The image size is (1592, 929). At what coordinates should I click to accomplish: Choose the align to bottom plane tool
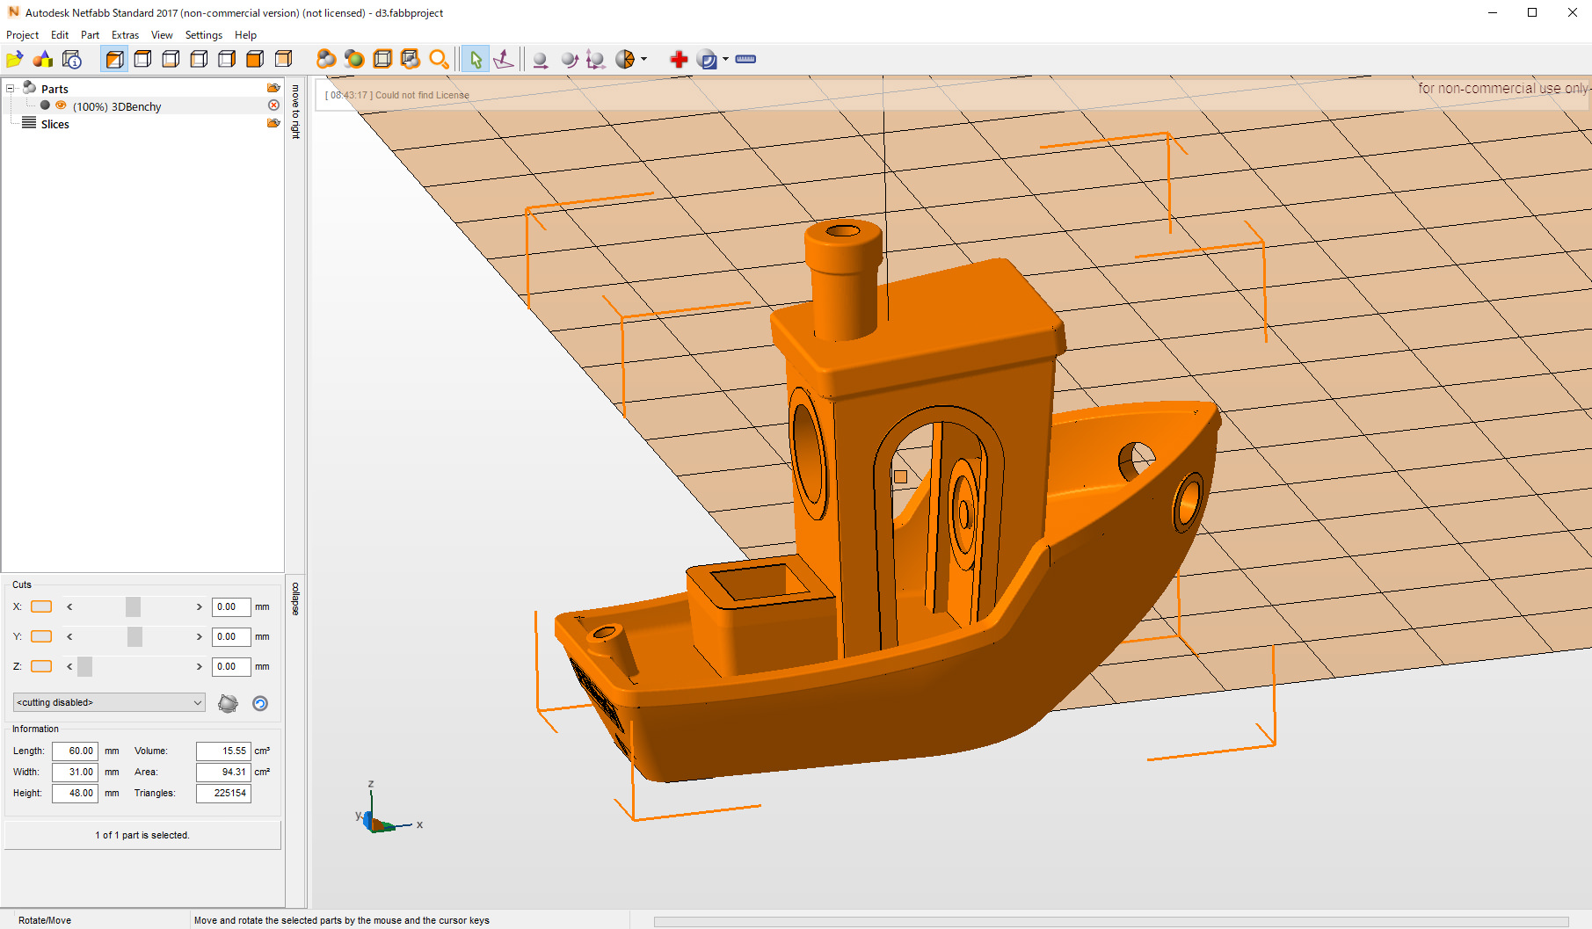pos(504,60)
